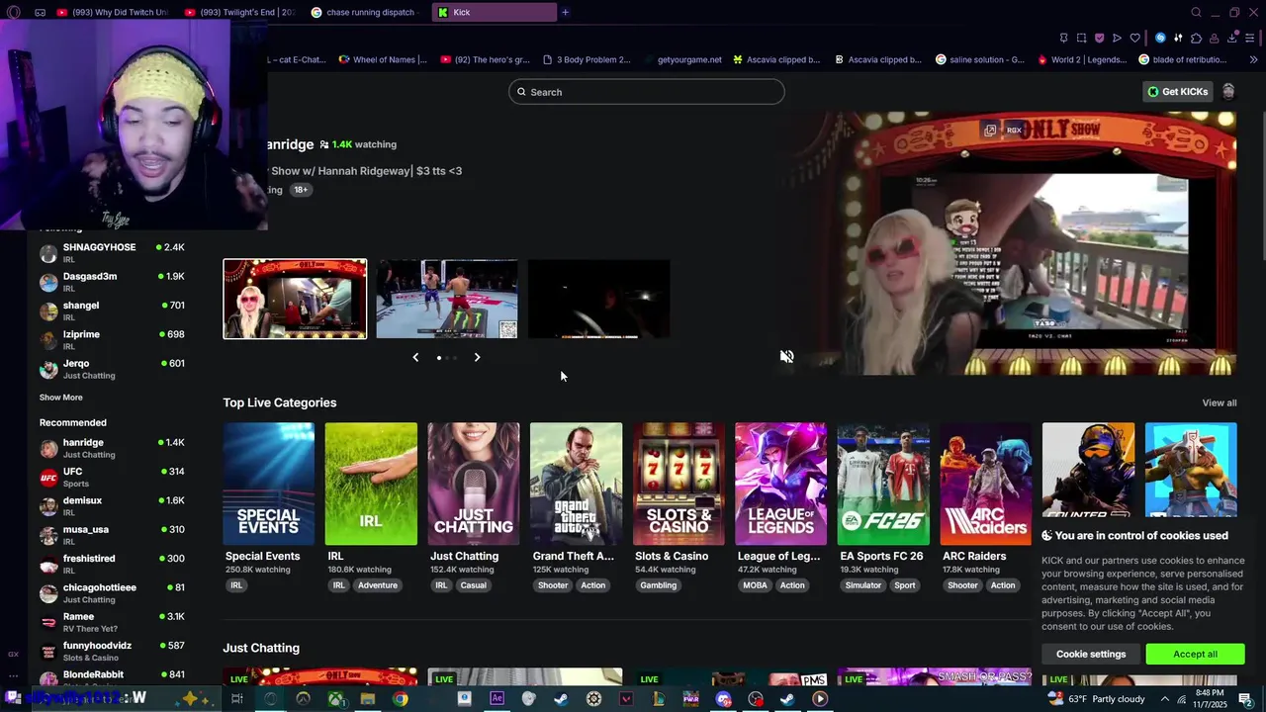Open the EA Sports FC 26 category card
The height and width of the screenshot is (712, 1266).
point(883,484)
